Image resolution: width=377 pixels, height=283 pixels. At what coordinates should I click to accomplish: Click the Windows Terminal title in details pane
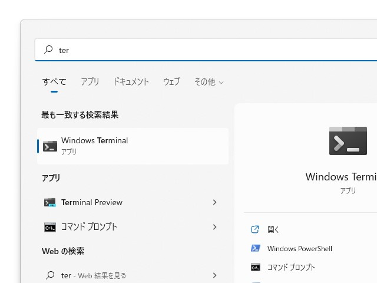(341, 177)
